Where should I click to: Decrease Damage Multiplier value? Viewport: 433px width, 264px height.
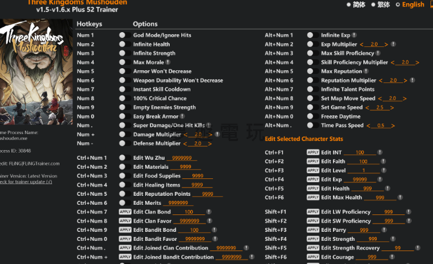point(185,135)
